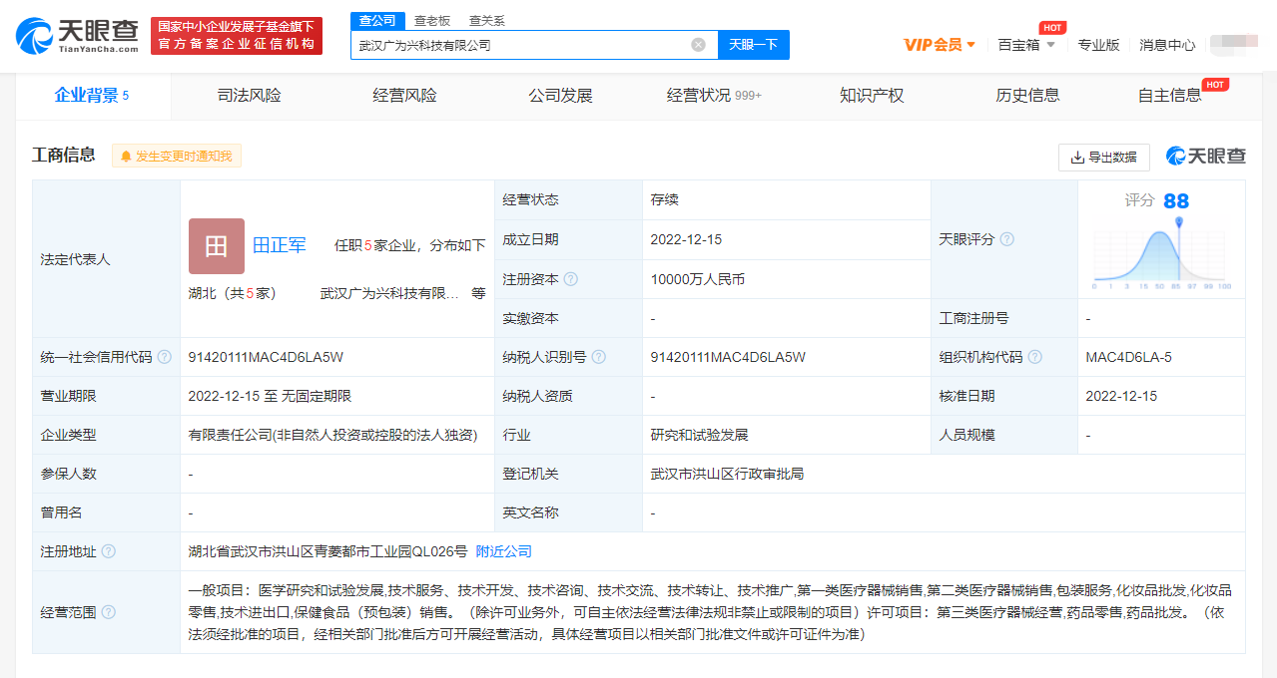Switch to the 知识产权 tab
This screenshot has height=678, width=1277.
[872, 96]
